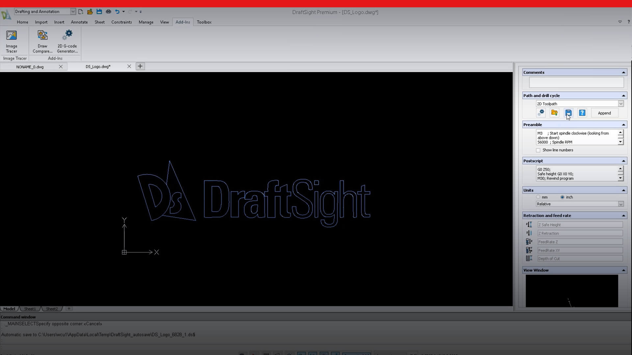Open the 2D Toolpath dropdown
632x355 pixels.
(x=621, y=104)
